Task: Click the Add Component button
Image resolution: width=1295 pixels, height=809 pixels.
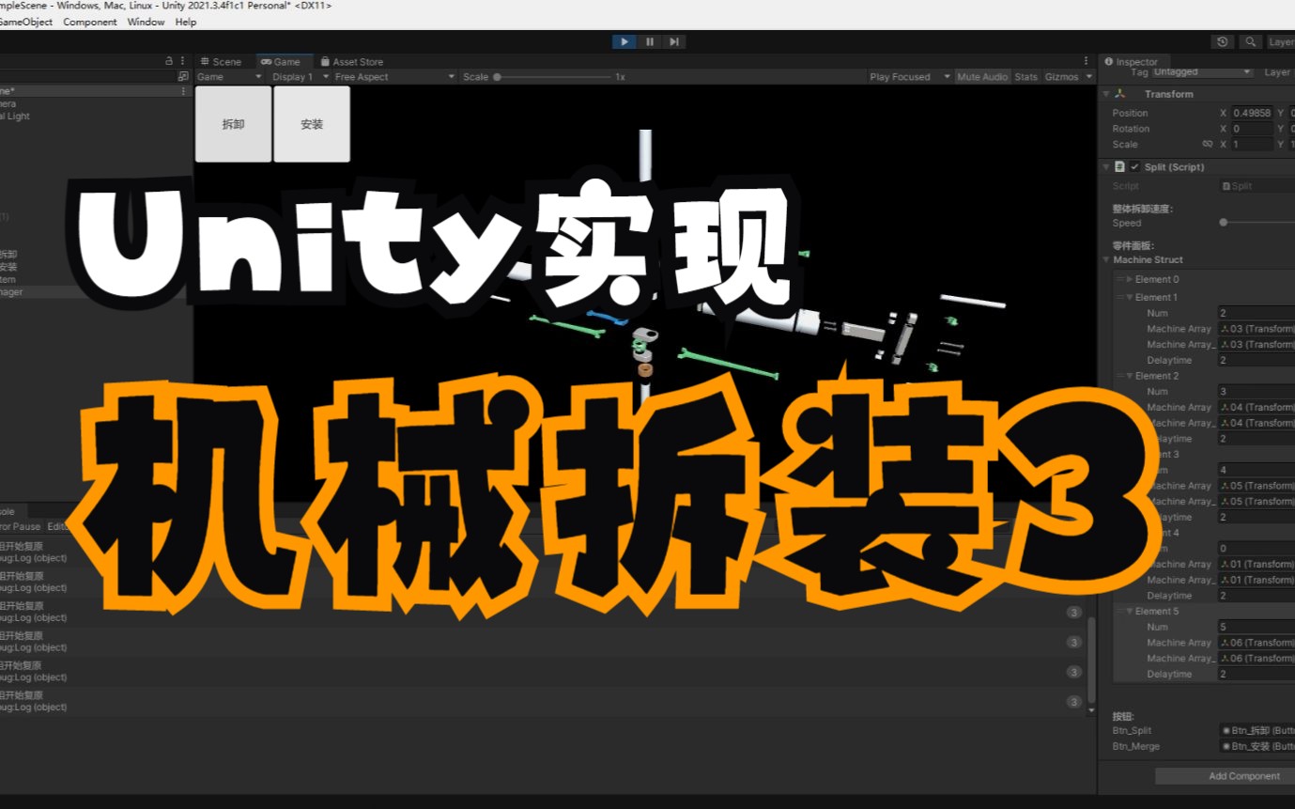Action: (1225, 776)
